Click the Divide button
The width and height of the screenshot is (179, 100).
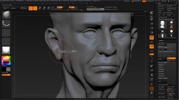point(162,59)
